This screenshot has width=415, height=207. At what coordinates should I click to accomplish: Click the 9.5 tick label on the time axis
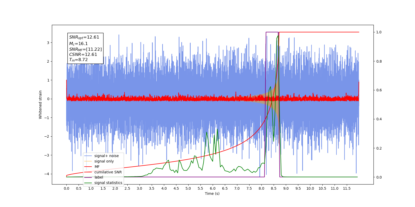(298, 188)
